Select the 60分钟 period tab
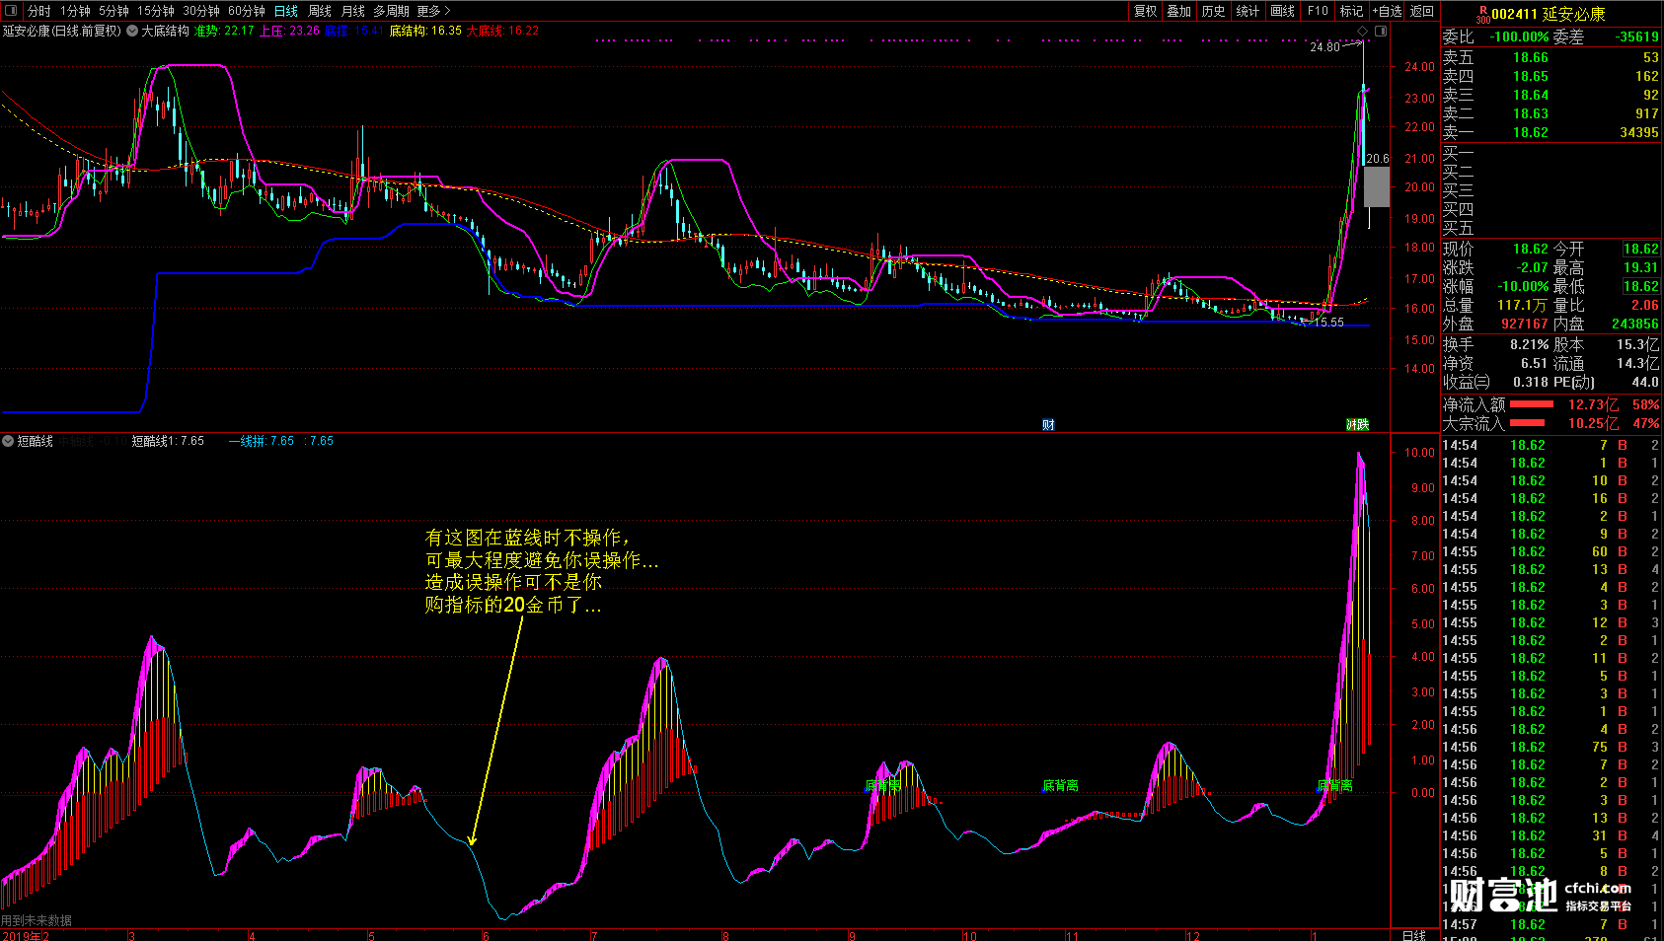The height and width of the screenshot is (941, 1664). pyautogui.click(x=247, y=11)
